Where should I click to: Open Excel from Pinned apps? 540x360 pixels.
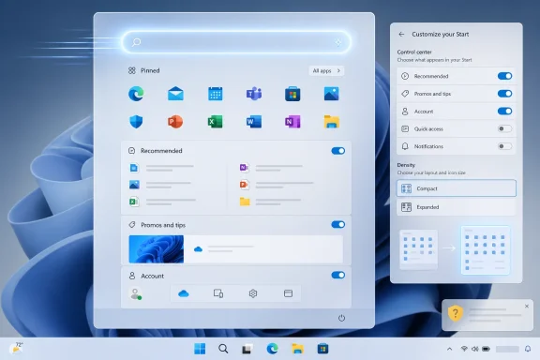click(x=216, y=122)
